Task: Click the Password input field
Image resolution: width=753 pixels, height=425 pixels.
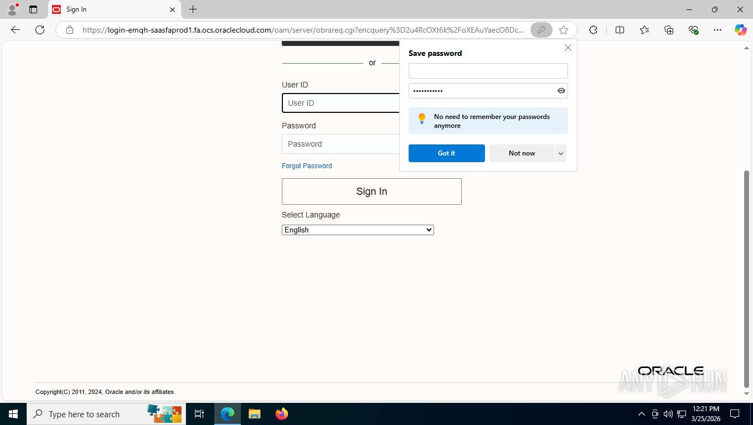Action: tap(340, 144)
